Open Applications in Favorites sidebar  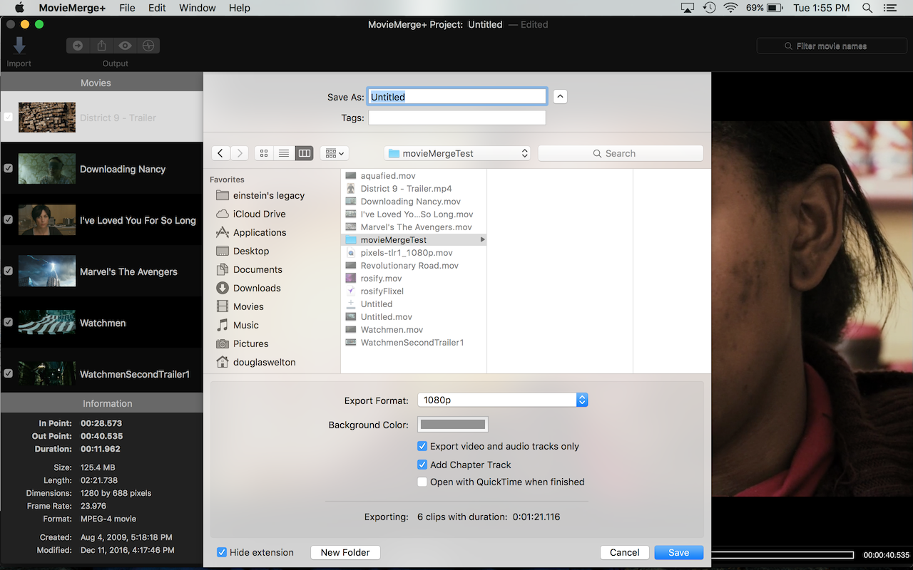point(250,232)
